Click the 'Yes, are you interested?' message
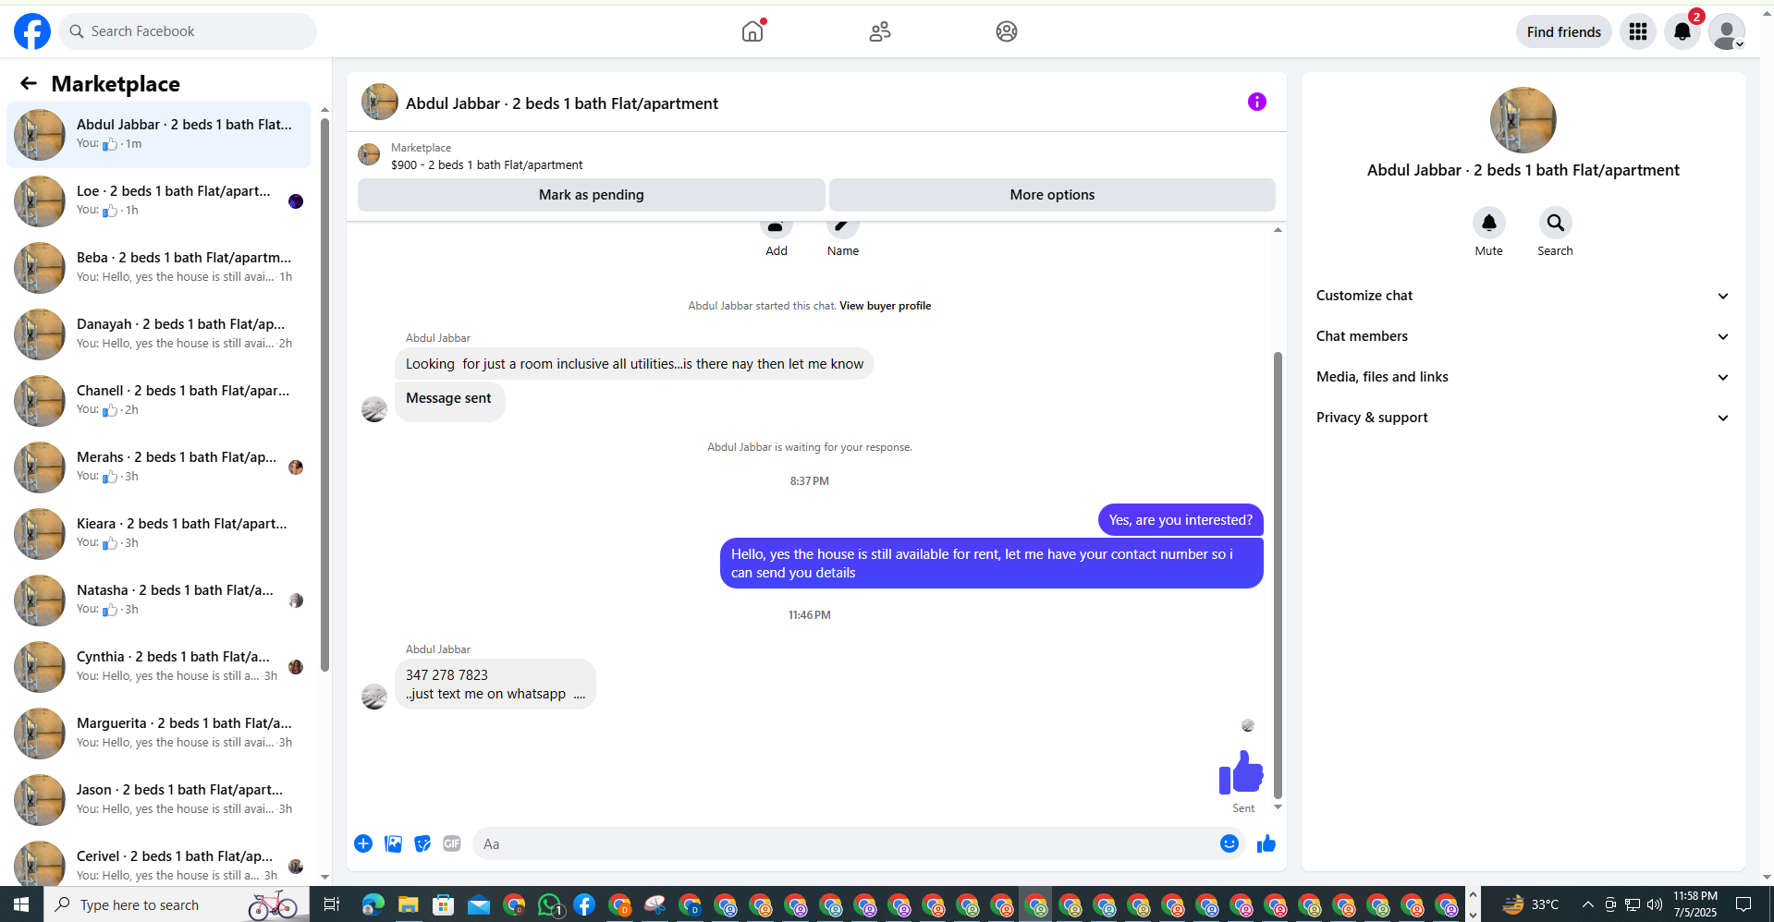Screen dimensions: 1774x922 coord(1181,520)
